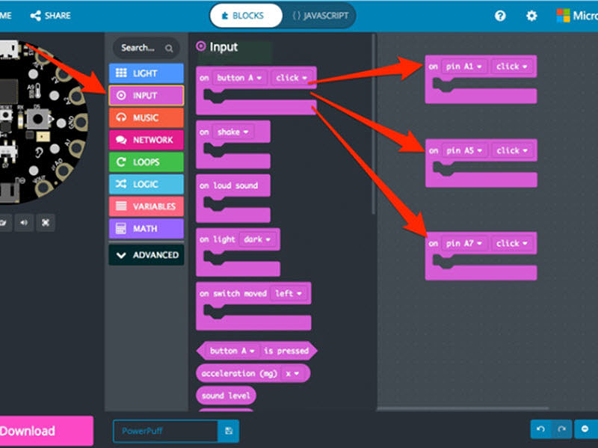
Task: Expand the Advanced toolbox categories
Action: point(147,255)
